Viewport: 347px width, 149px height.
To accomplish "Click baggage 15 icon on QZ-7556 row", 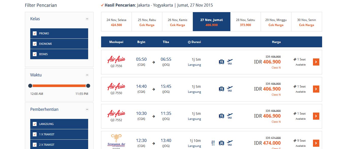I will 221,62.
